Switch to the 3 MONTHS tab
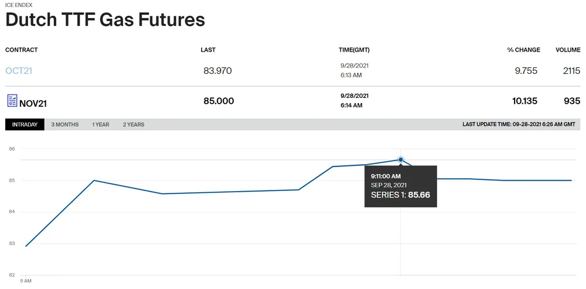Image resolution: width=586 pixels, height=289 pixels. pos(64,124)
